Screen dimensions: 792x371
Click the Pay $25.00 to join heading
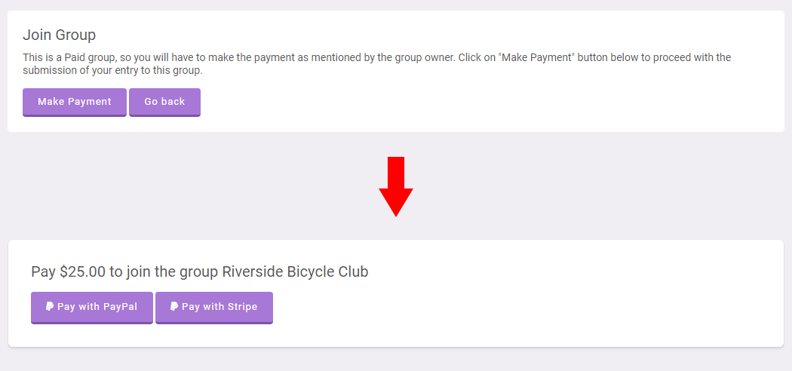(200, 271)
